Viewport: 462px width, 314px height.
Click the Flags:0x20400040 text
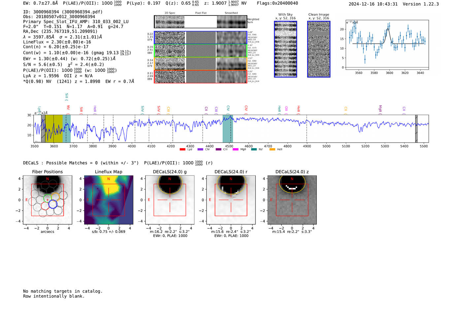coord(277,3)
